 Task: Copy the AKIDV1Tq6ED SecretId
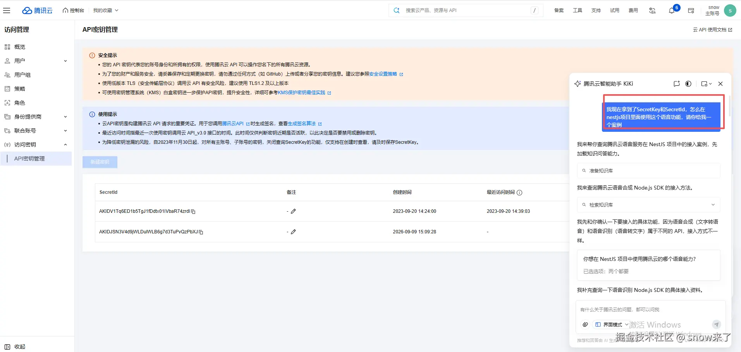(x=193, y=212)
